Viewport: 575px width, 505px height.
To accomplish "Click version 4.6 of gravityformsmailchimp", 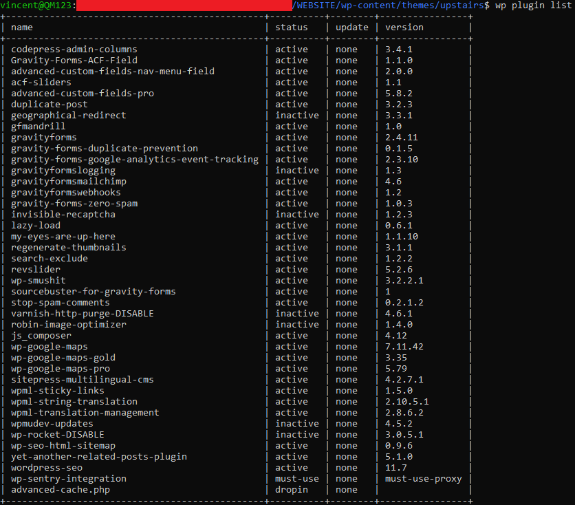I will pyautogui.click(x=393, y=182).
